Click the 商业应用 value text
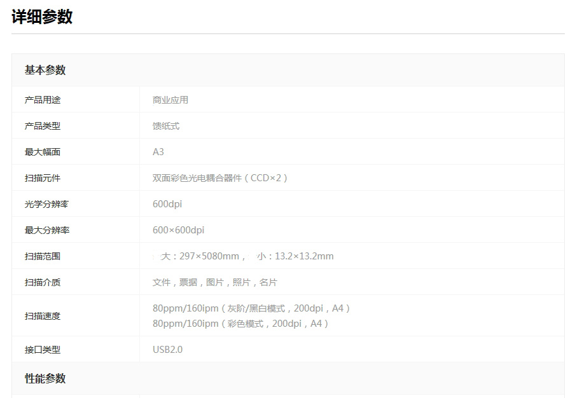The image size is (582, 398). [170, 100]
